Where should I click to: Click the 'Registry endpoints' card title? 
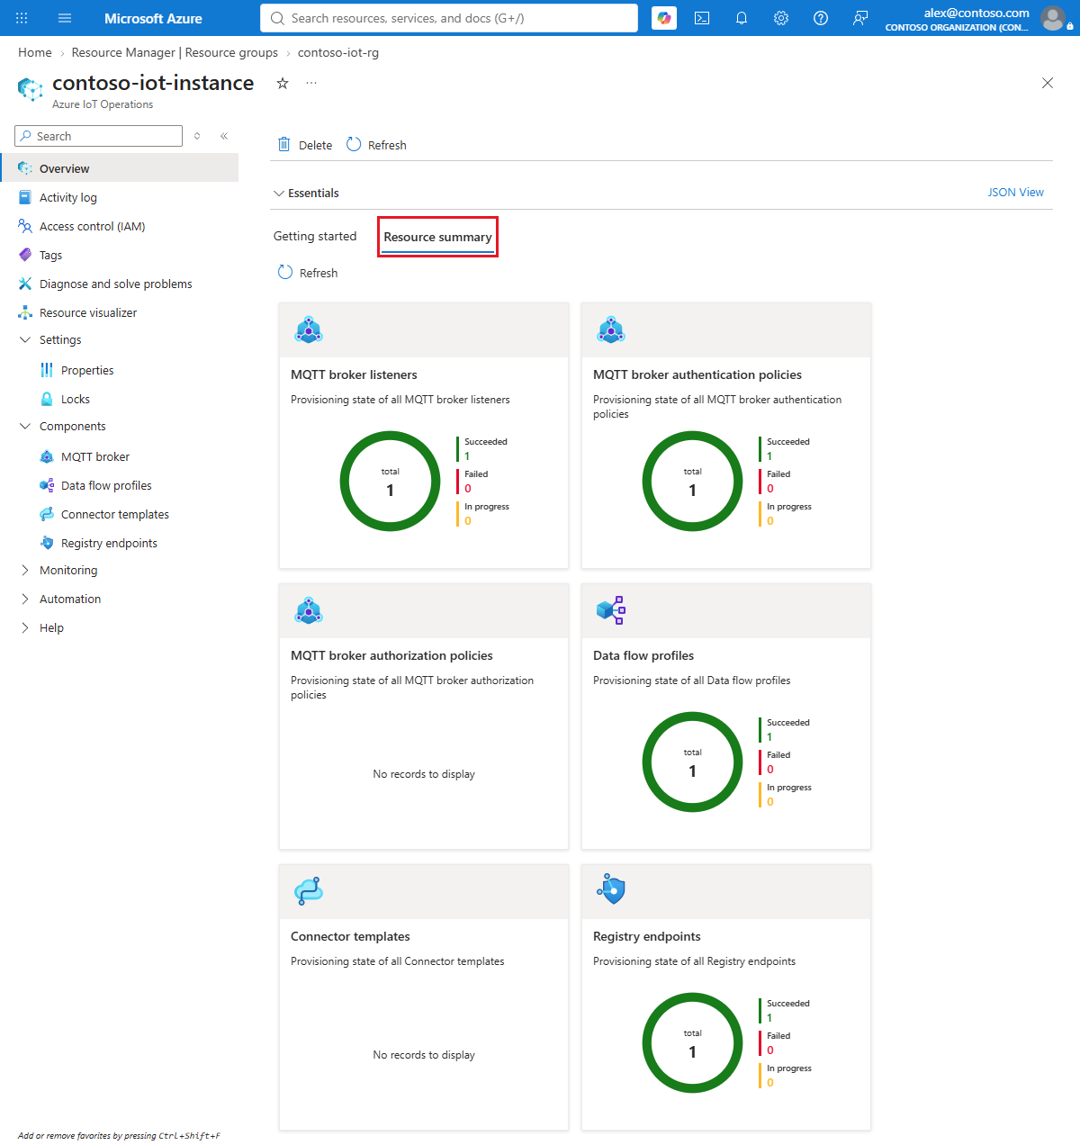click(x=646, y=936)
